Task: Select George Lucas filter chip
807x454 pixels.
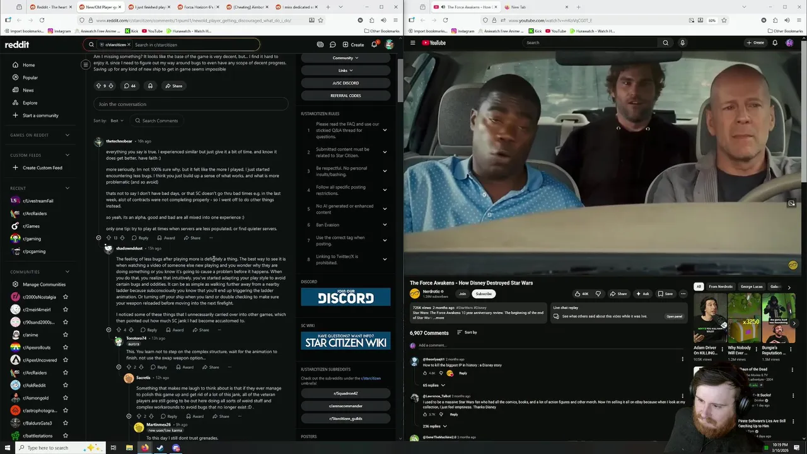Action: point(751,287)
